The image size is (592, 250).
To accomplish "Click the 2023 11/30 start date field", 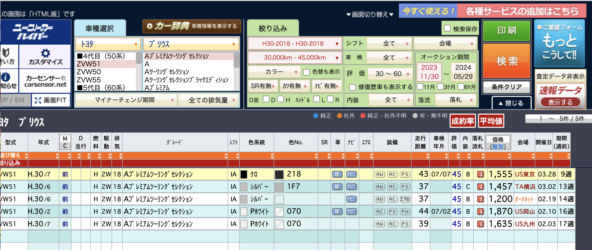I will pos(429,72).
